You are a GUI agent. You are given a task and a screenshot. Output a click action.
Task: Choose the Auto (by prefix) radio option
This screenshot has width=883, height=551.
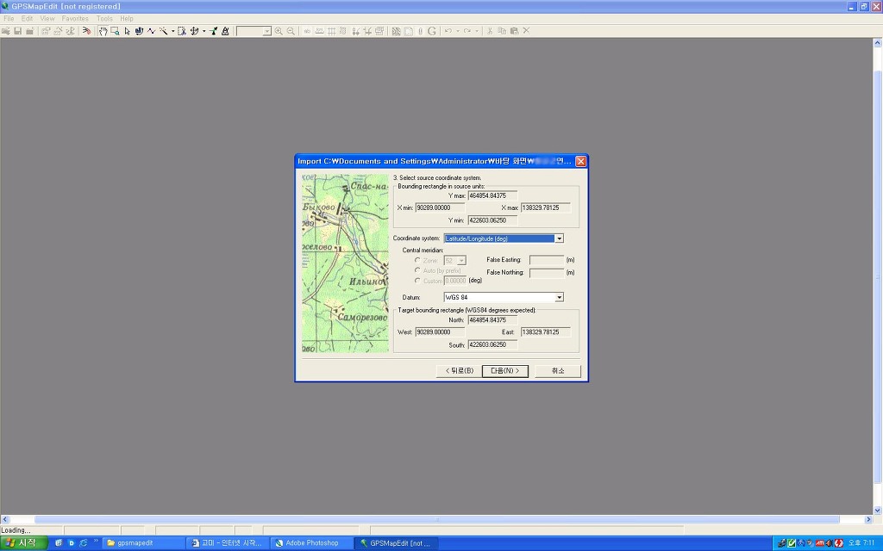[418, 270]
